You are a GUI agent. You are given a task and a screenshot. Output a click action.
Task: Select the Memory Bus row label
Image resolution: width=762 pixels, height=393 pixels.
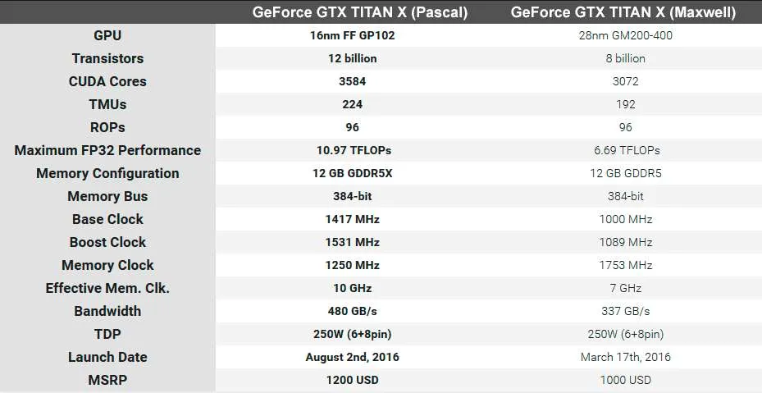coord(107,196)
